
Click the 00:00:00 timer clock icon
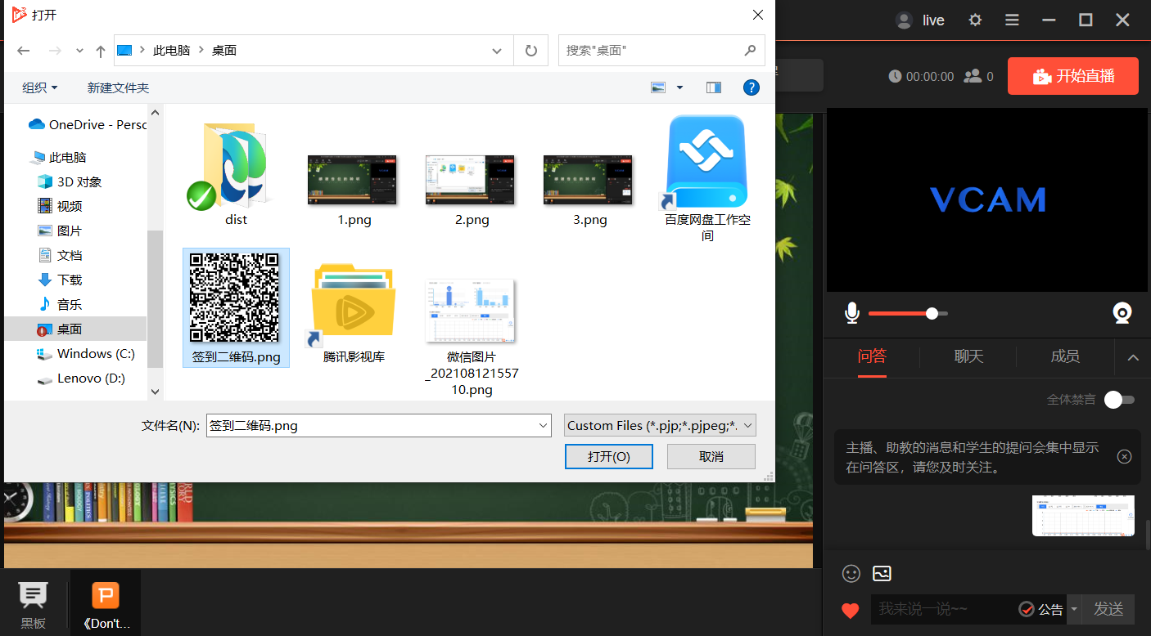point(895,76)
